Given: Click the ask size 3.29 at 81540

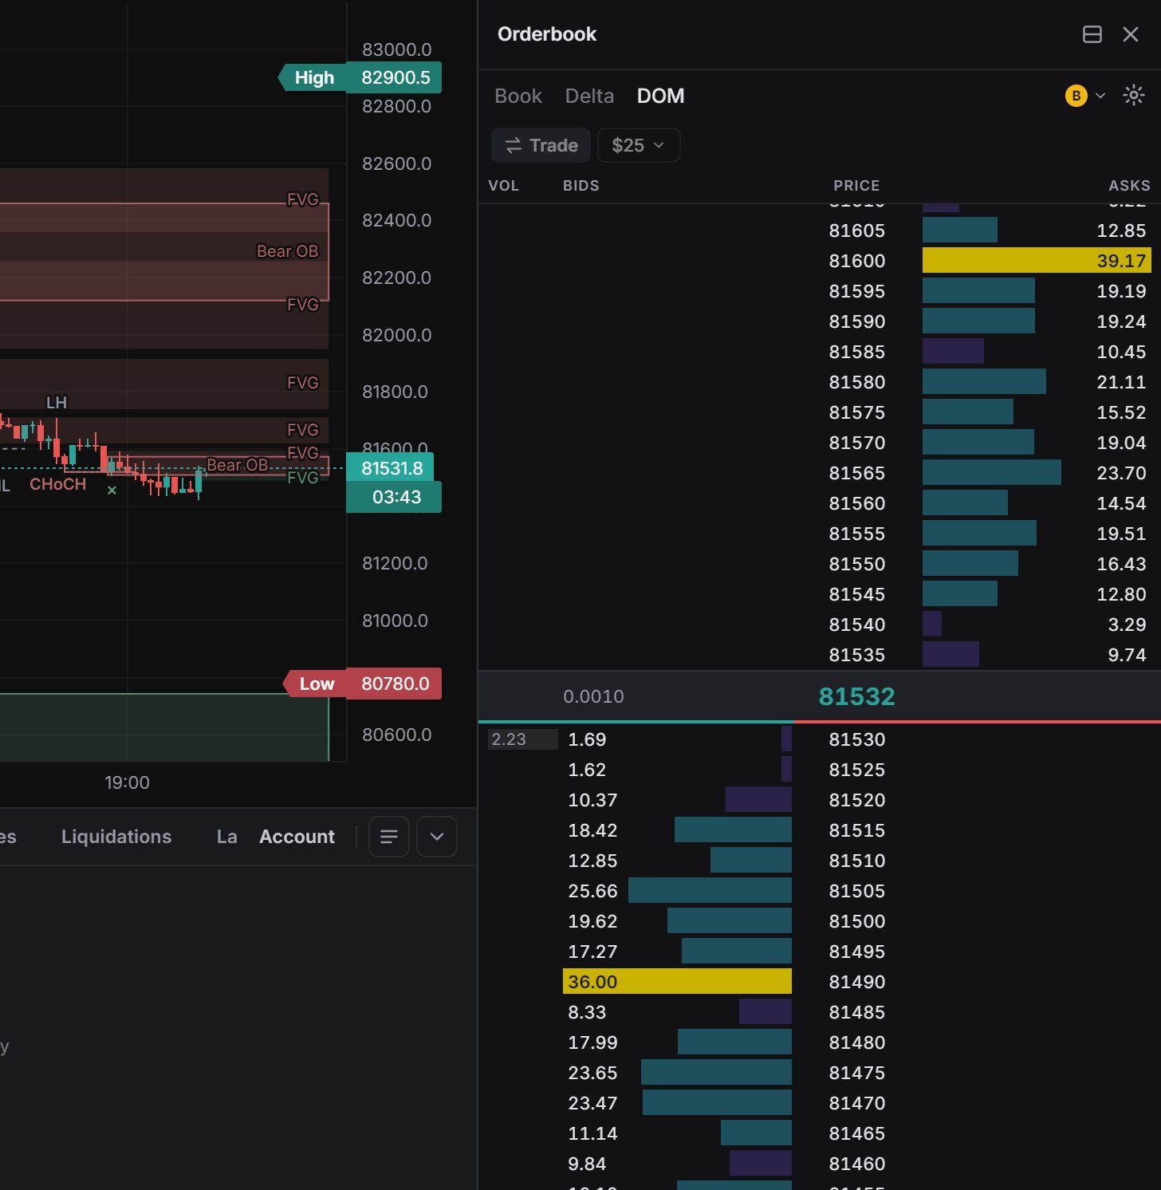Looking at the screenshot, I should [1127, 625].
